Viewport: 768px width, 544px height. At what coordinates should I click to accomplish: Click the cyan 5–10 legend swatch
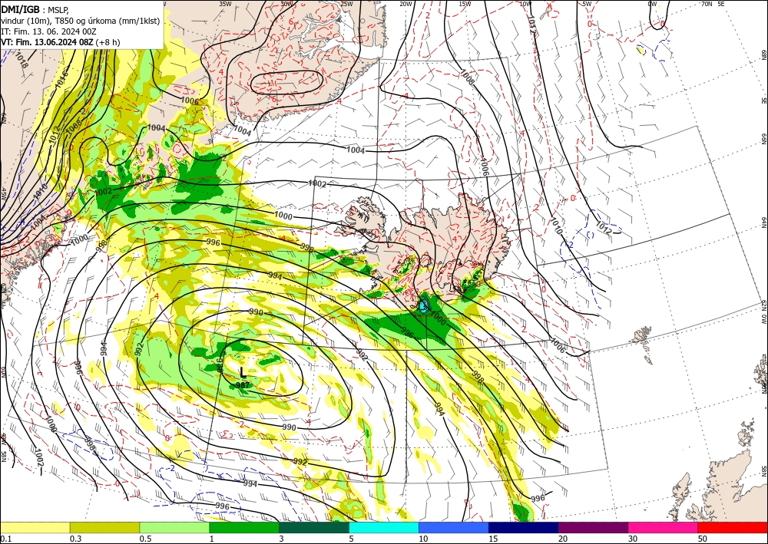(x=384, y=527)
